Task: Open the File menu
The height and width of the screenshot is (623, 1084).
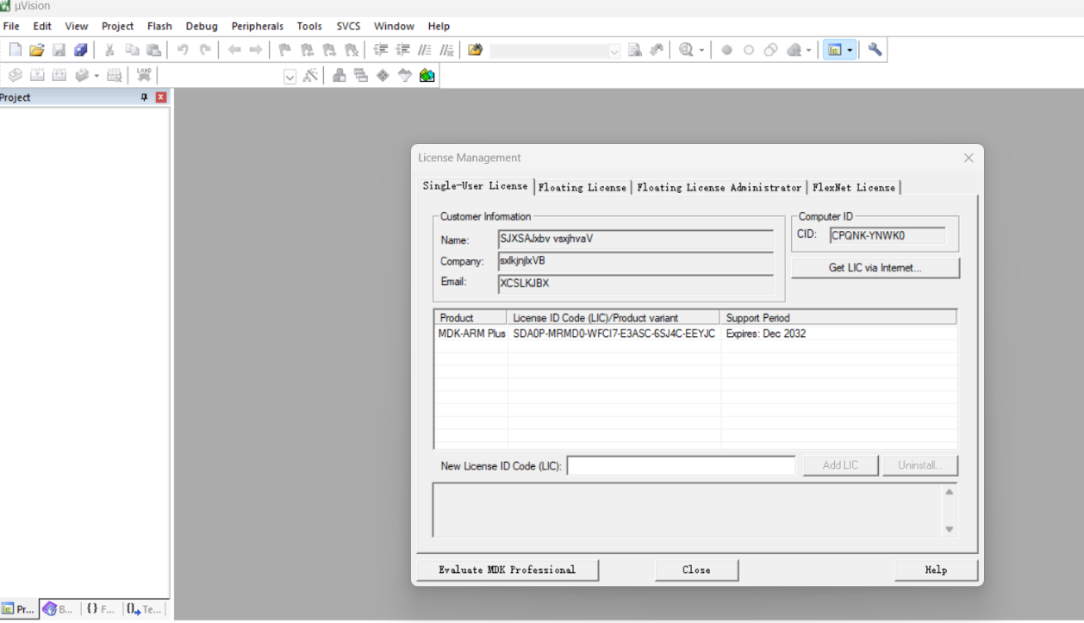Action: pyautogui.click(x=11, y=26)
